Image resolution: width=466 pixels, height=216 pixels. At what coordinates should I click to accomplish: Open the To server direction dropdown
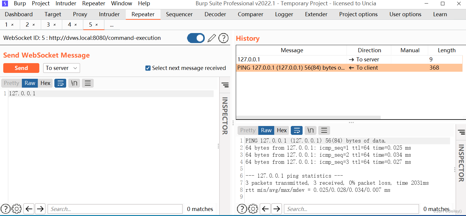tap(61, 68)
